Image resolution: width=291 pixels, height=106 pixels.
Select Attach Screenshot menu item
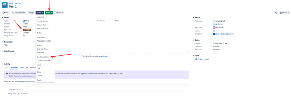[45, 41]
